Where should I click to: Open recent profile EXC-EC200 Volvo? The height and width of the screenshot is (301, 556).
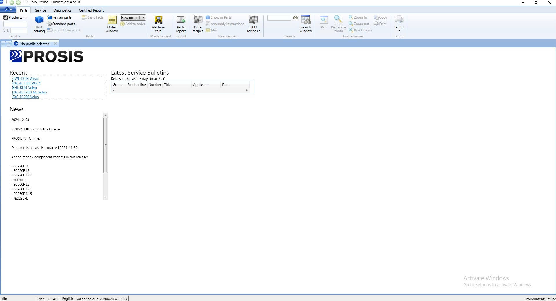click(26, 97)
